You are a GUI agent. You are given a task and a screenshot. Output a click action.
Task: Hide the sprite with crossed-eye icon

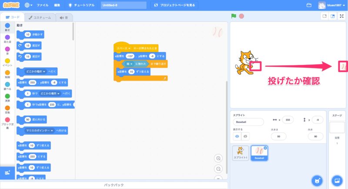pyautogui.click(x=246, y=136)
